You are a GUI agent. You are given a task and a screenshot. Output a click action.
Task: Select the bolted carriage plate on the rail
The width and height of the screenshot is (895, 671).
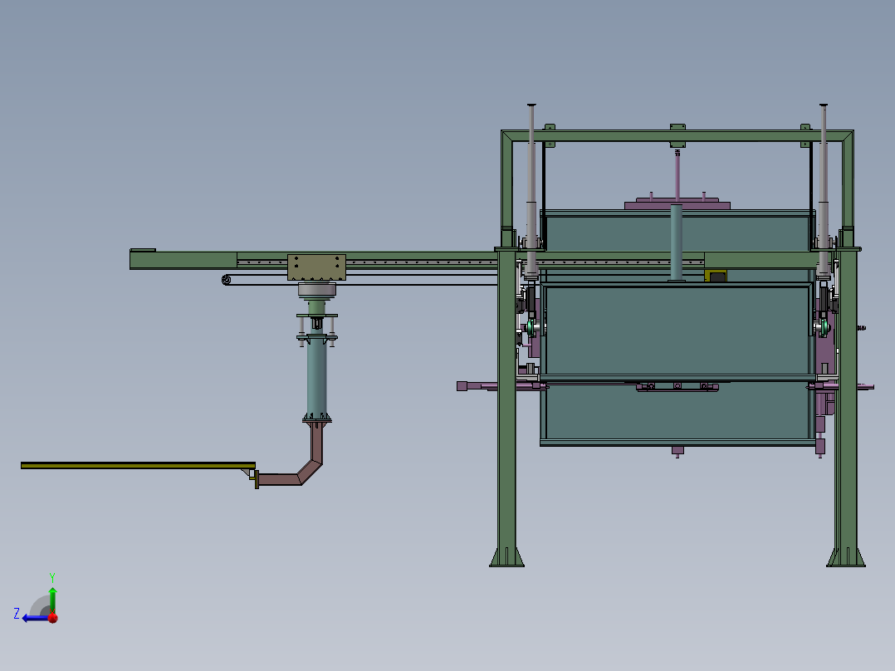(x=316, y=267)
